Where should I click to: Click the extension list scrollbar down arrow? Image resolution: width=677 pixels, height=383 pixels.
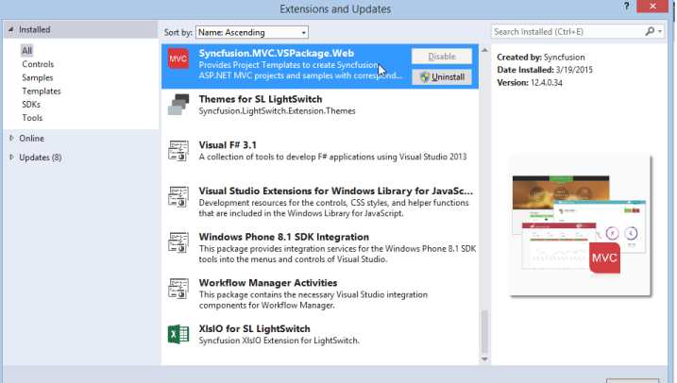click(x=485, y=358)
